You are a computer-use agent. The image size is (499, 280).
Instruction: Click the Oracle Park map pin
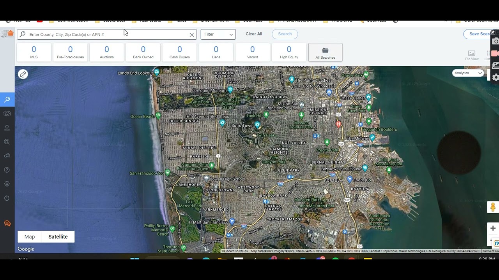(x=366, y=74)
